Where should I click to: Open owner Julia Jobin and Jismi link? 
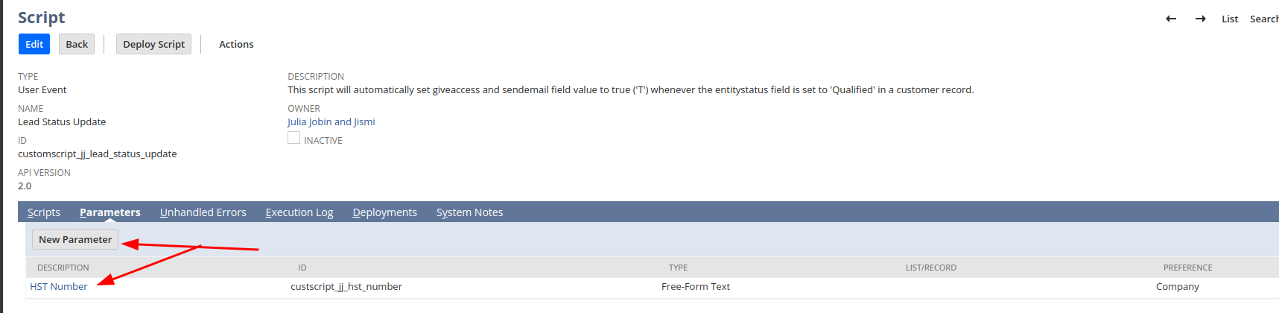331,122
